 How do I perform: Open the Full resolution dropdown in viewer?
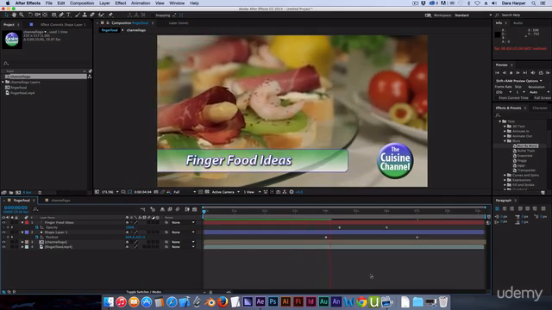(184, 192)
